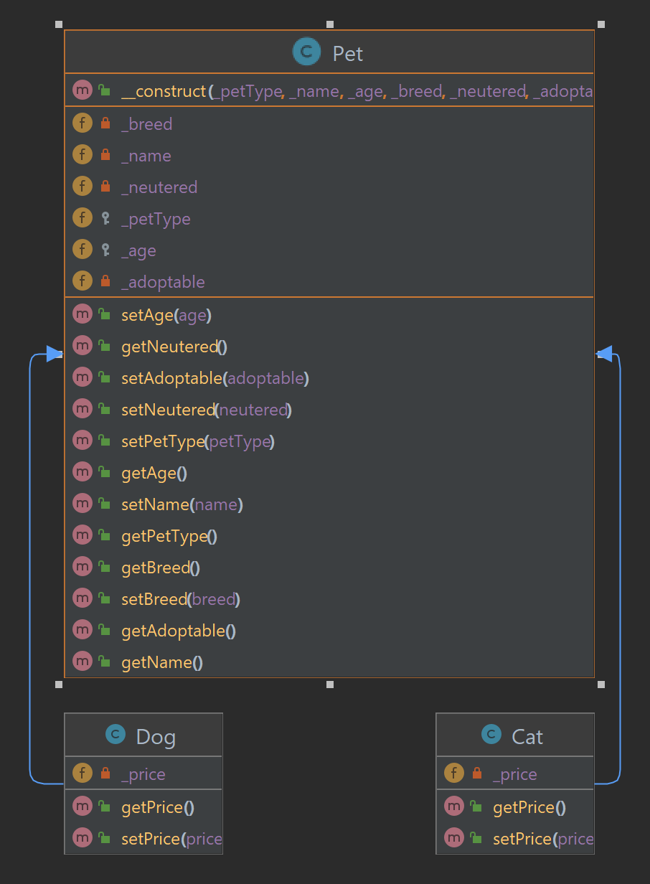Select the getAge() method text
The width and height of the screenshot is (650, 884).
154,473
